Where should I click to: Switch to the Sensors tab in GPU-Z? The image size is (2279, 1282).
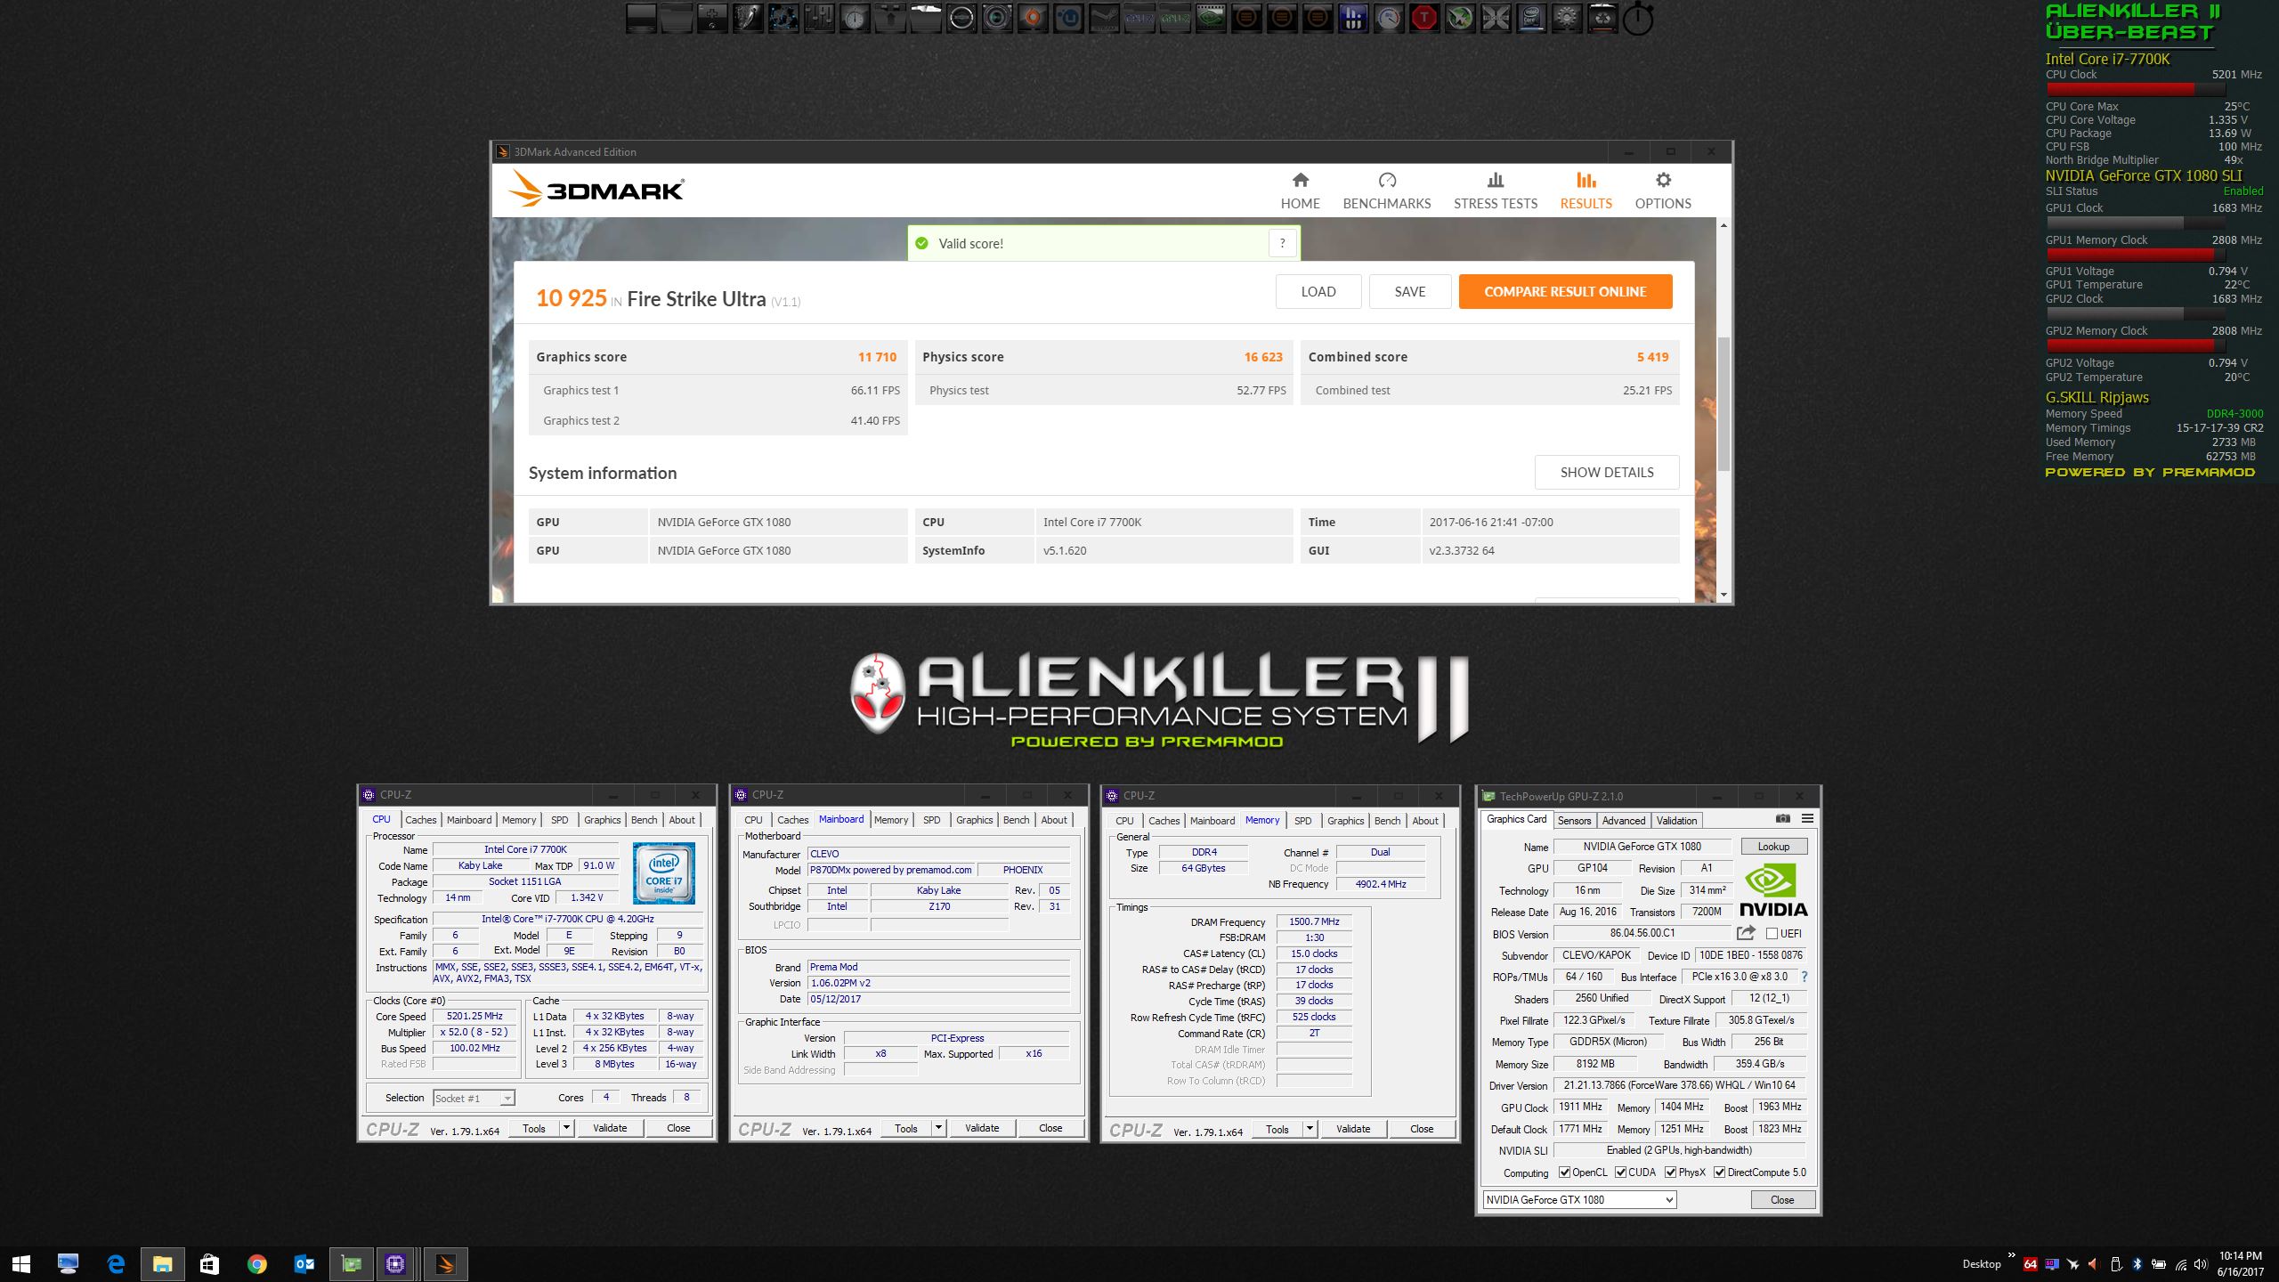pos(1574,821)
